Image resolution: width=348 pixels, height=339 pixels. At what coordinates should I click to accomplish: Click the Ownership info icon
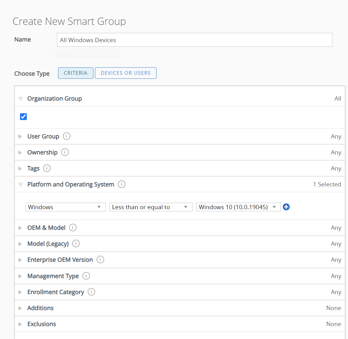[x=65, y=152]
